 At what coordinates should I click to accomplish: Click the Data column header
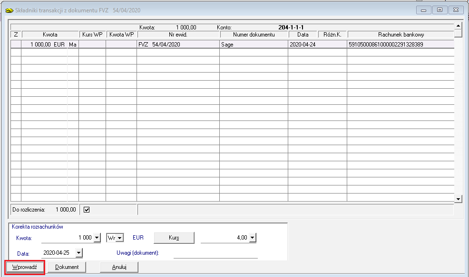303,35
